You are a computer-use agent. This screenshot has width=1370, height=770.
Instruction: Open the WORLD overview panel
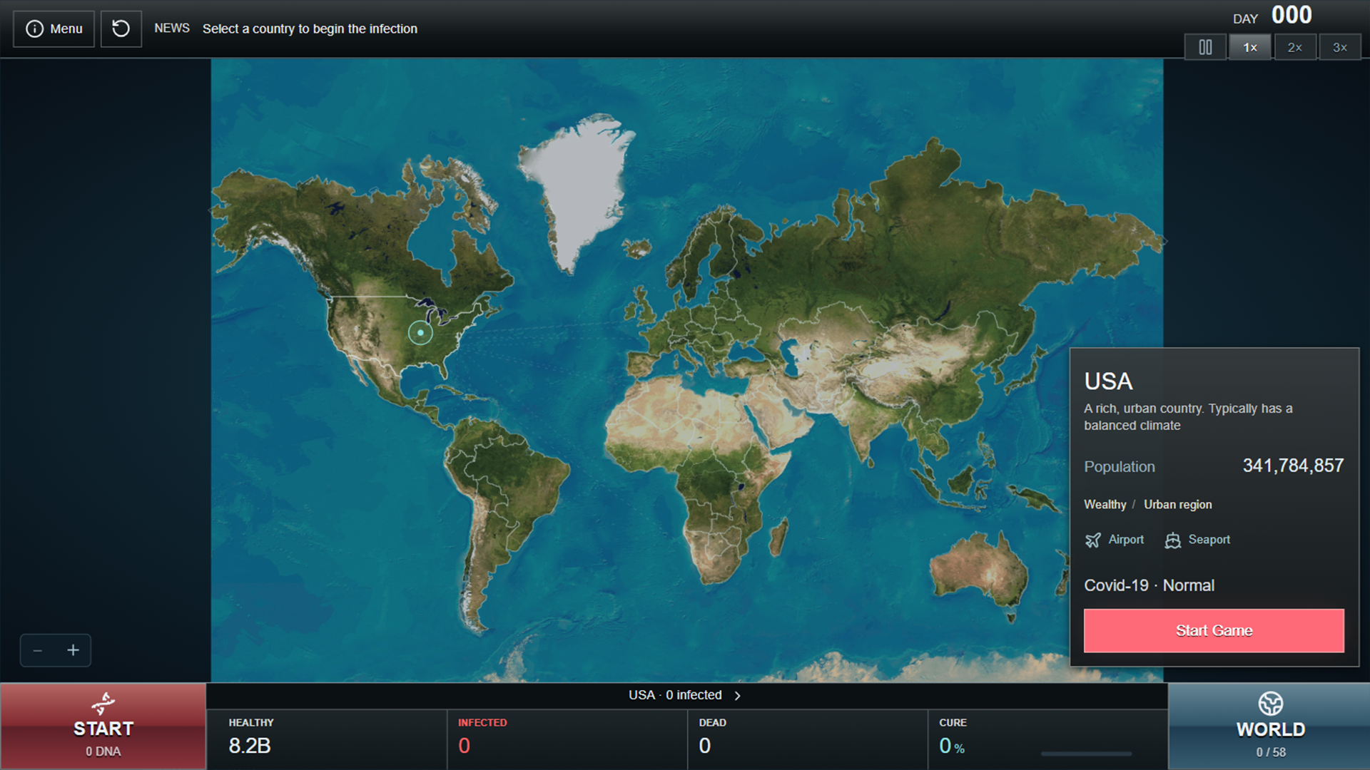1270,727
